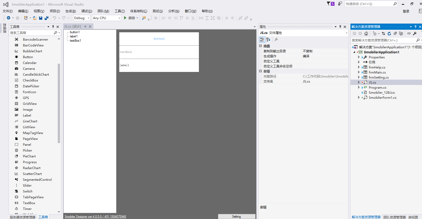Click the Solution Explorer search field
This screenshot has width=422, height=219.
pos(383,40)
